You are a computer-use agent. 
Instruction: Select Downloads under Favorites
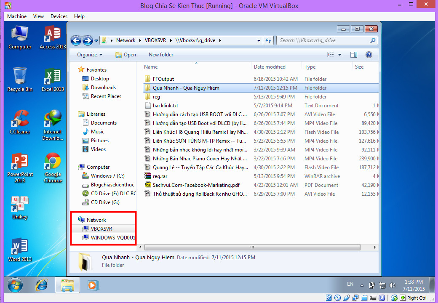pyautogui.click(x=99, y=88)
